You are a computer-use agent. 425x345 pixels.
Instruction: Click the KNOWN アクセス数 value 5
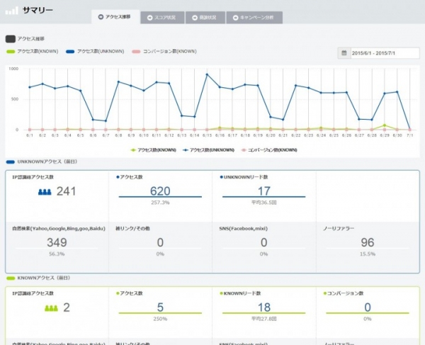point(160,307)
